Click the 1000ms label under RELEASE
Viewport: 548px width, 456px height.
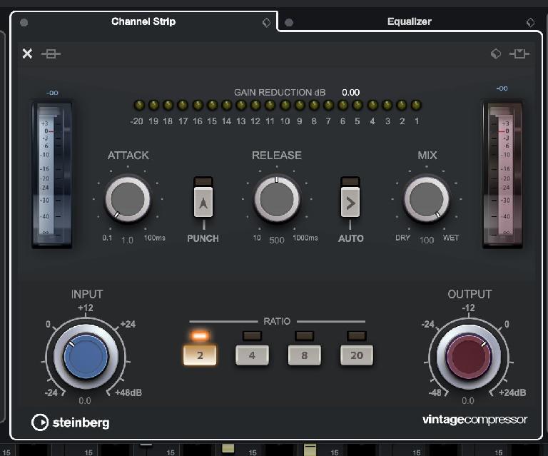click(305, 238)
